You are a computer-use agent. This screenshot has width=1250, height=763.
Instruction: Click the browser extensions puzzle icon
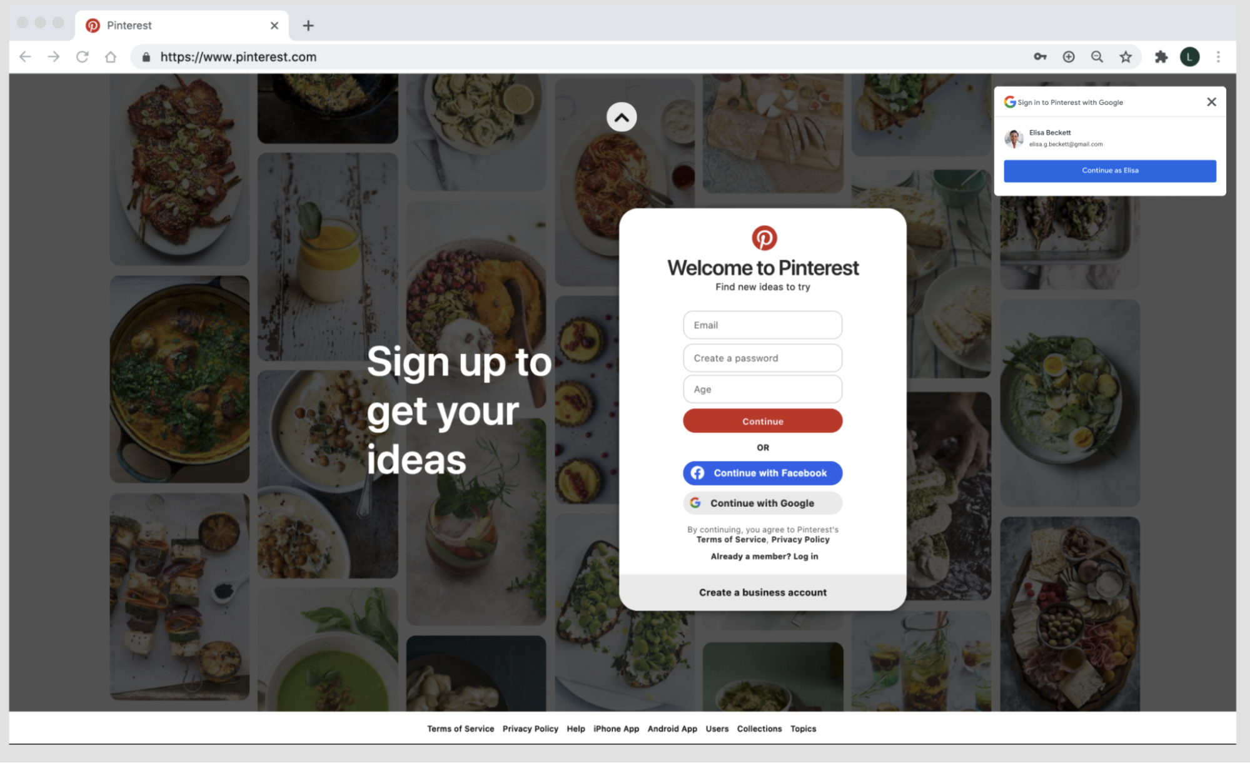pyautogui.click(x=1161, y=56)
